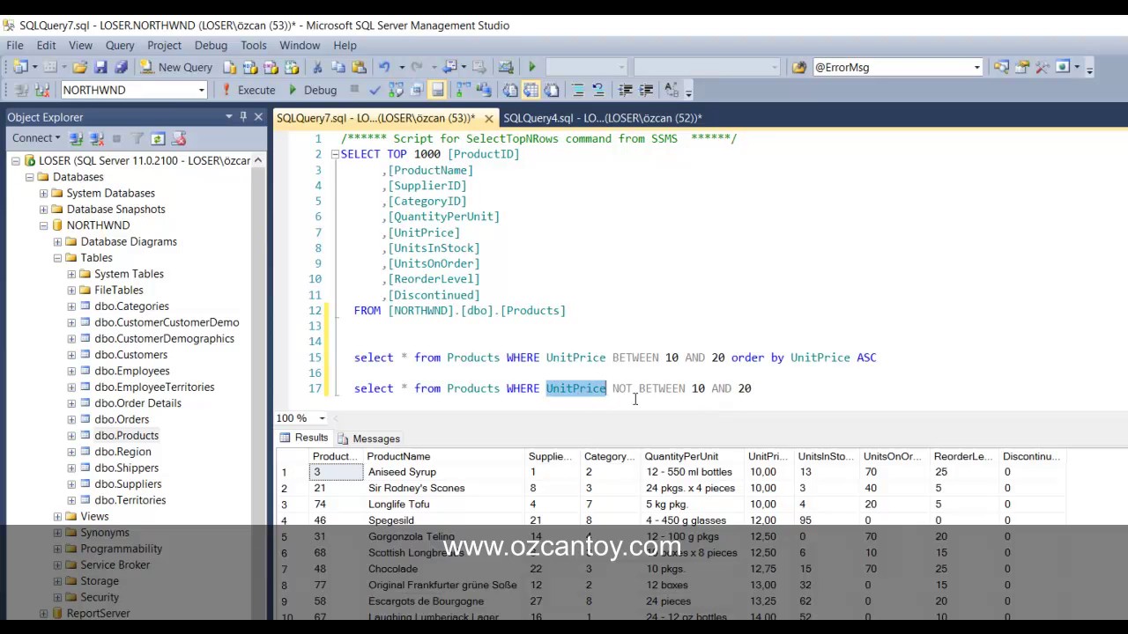This screenshot has width=1128, height=634.
Task: Click the Find in Files folder icon
Action: (798, 67)
